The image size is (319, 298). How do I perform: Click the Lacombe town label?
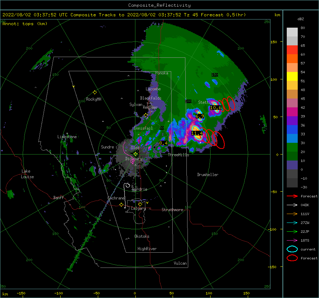pos(153,89)
